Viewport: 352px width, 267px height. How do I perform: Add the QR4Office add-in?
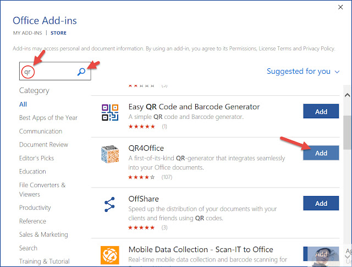(x=321, y=153)
